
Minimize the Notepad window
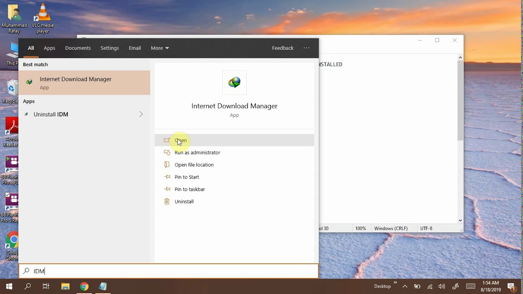point(420,40)
